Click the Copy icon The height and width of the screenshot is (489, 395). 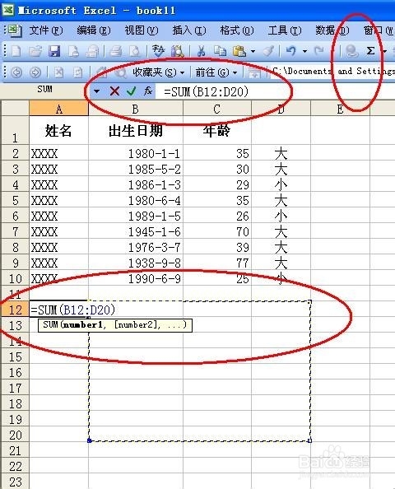[220, 51]
